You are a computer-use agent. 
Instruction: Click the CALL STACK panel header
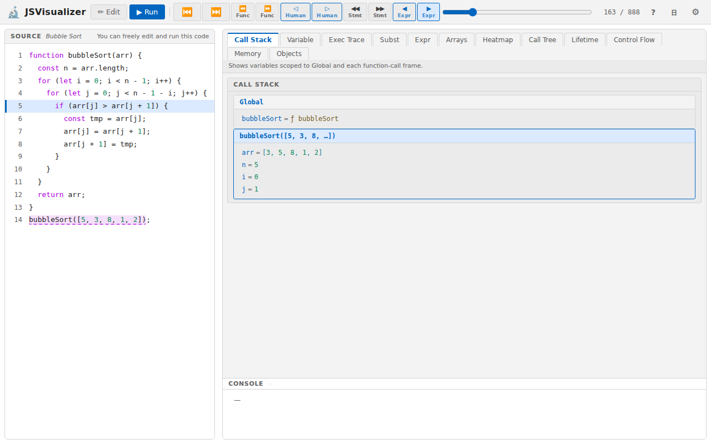tap(464, 84)
